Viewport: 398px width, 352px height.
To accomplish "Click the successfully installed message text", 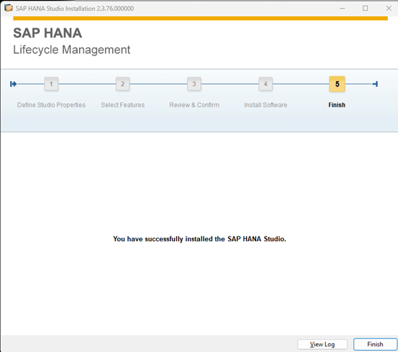I will (199, 238).
